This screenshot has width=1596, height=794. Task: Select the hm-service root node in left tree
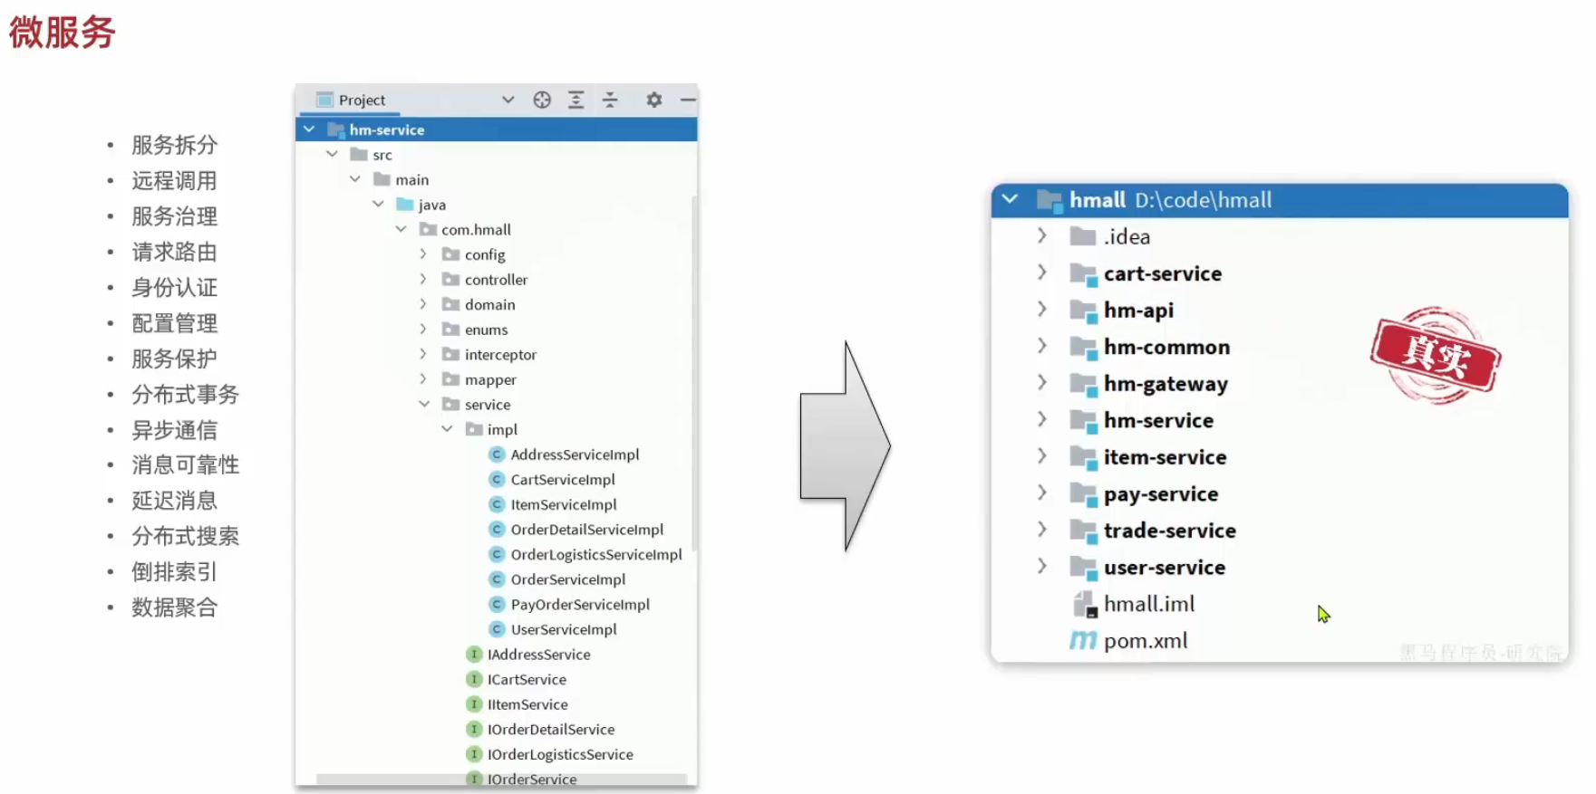point(387,129)
